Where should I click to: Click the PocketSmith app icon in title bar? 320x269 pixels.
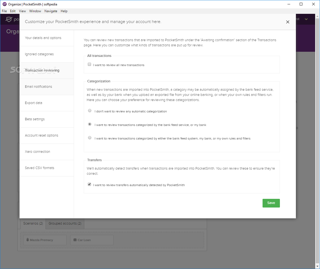pyautogui.click(x=5, y=4)
